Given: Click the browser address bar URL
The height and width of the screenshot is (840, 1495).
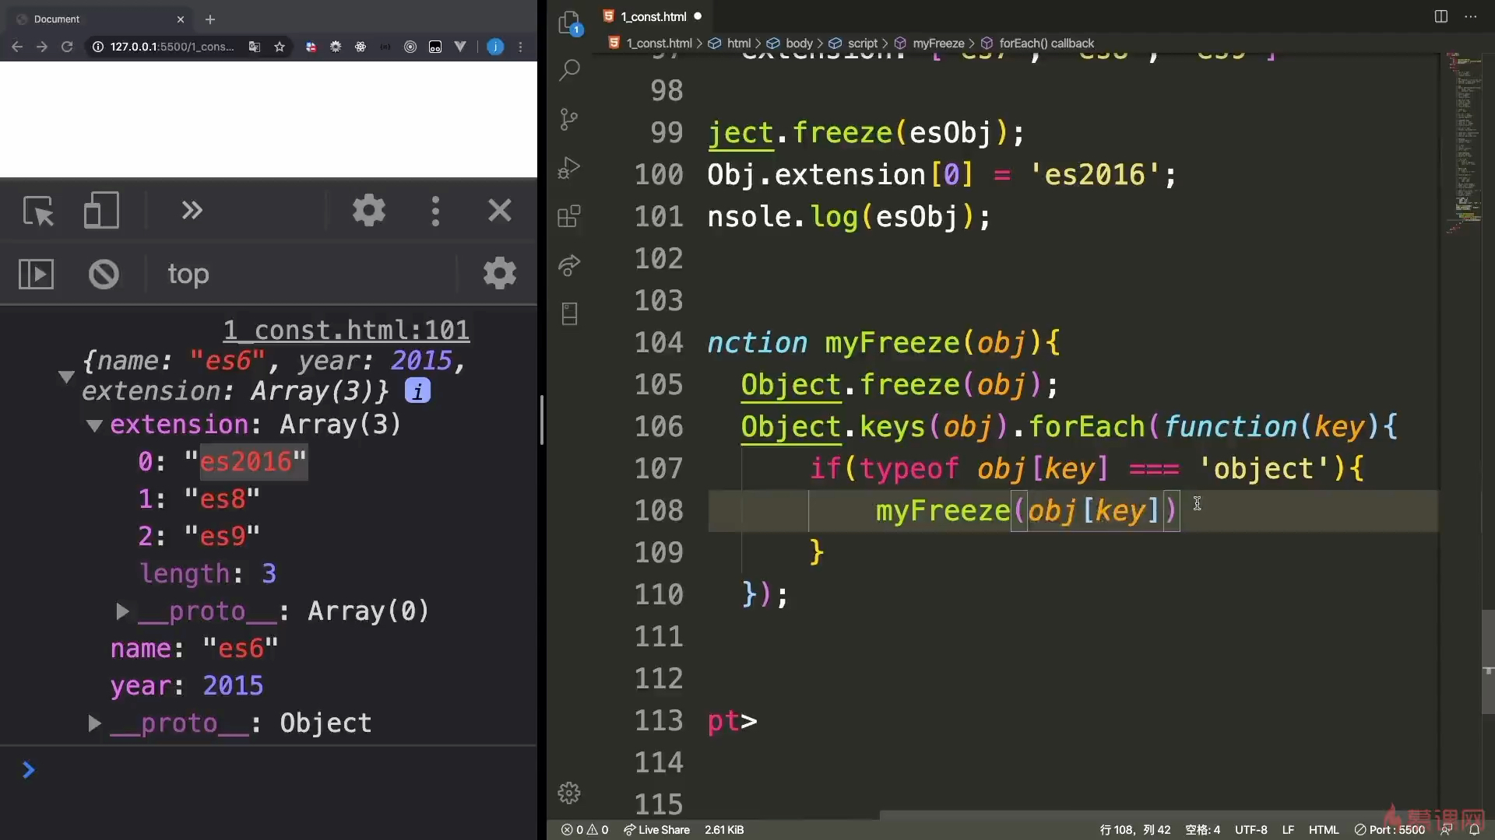Looking at the screenshot, I should 172,47.
